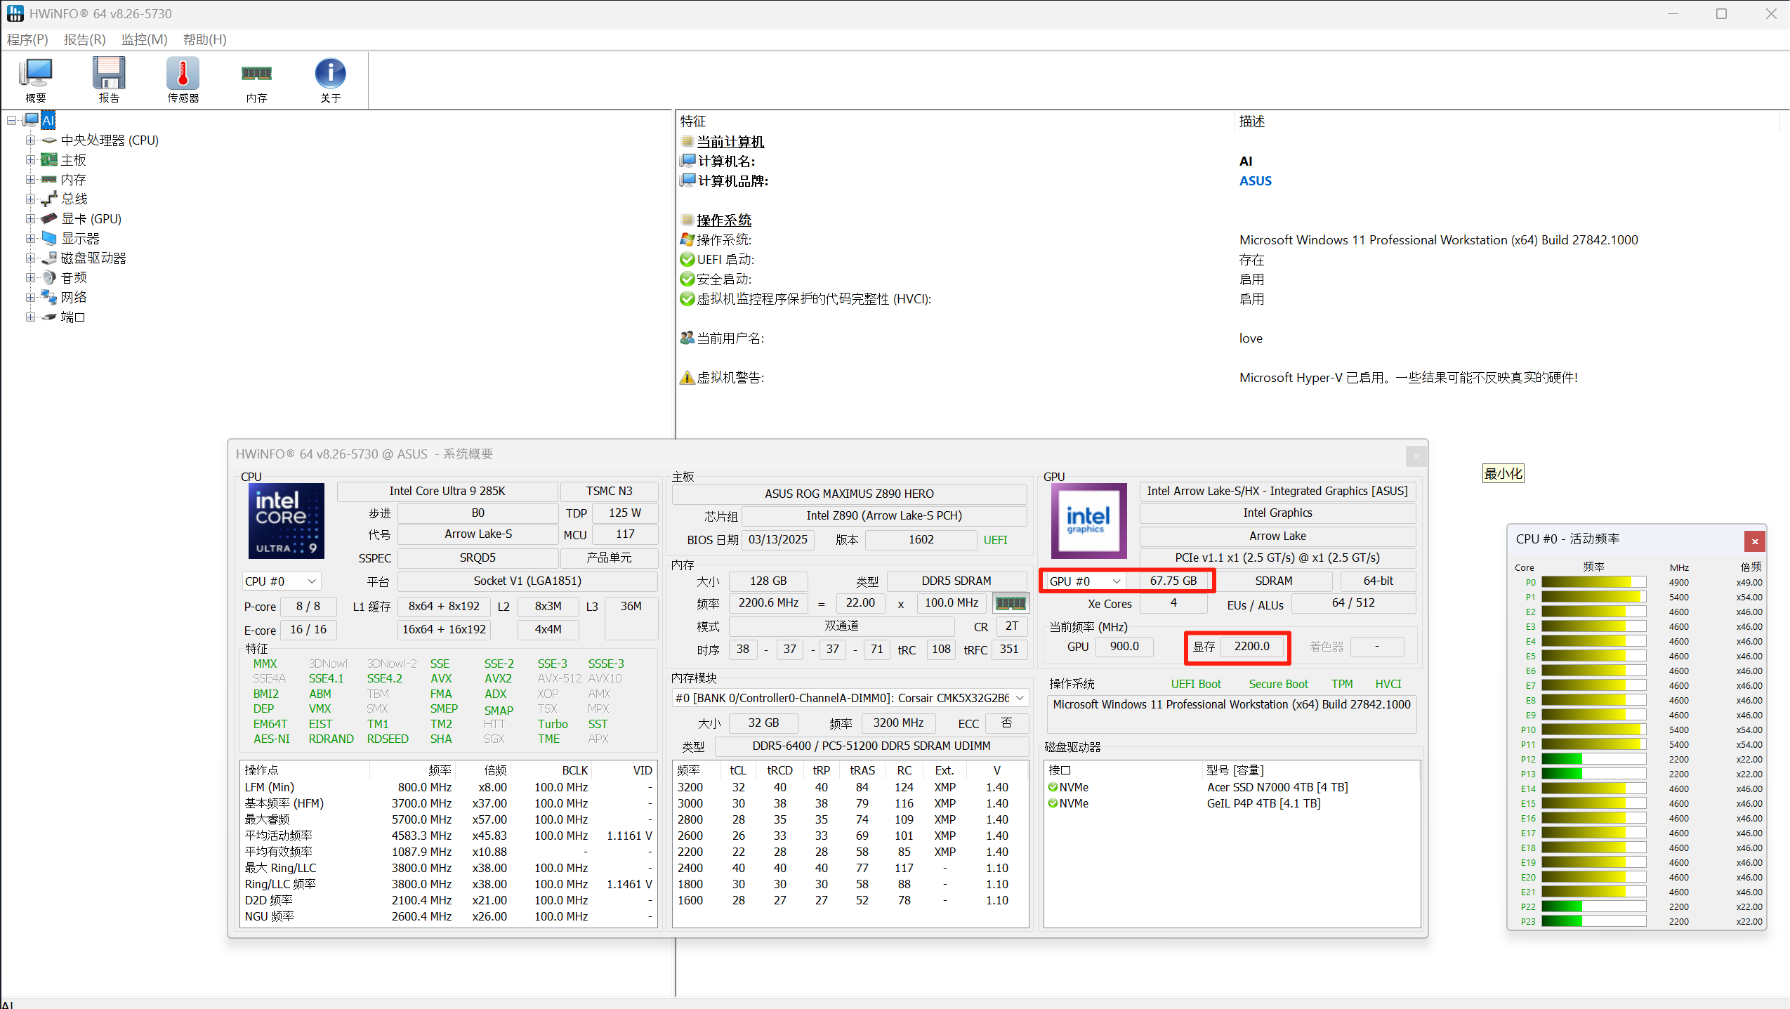Close the CPU #0 活动频率 window
1790x1009 pixels.
point(1754,541)
